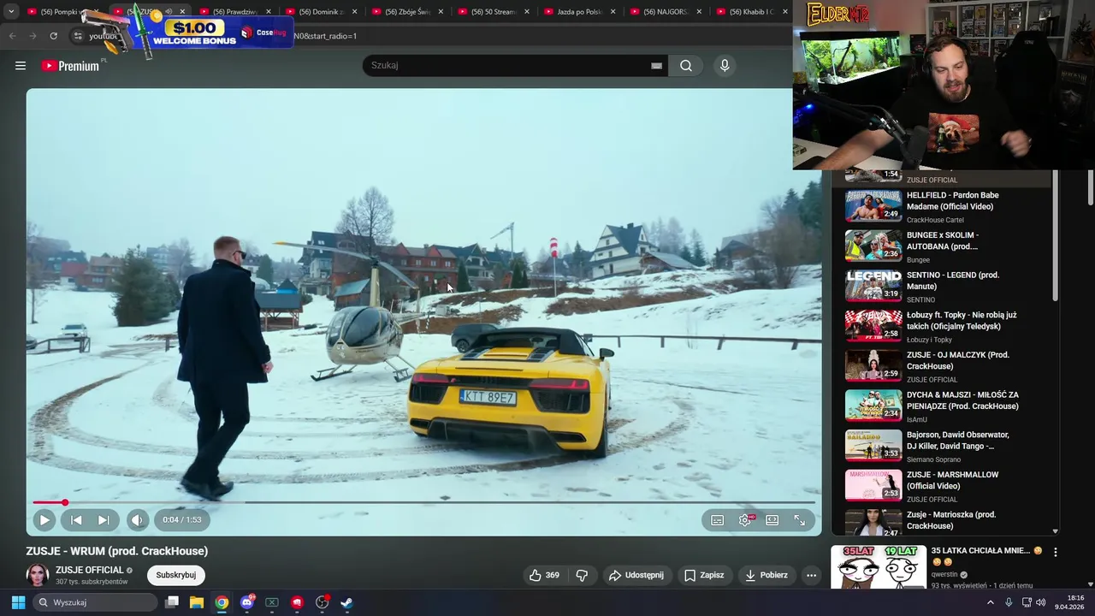Open Discord from the taskbar

point(247,602)
